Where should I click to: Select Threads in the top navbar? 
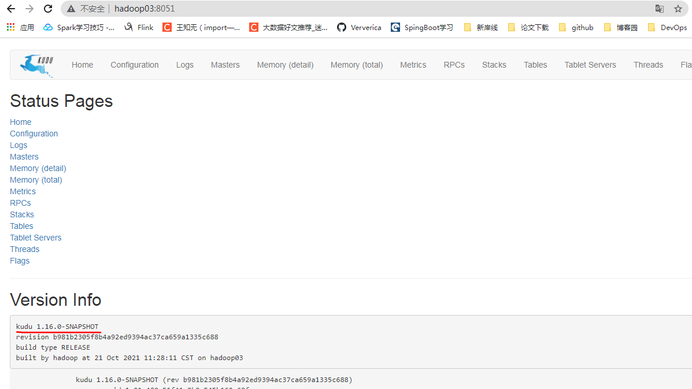(x=648, y=65)
